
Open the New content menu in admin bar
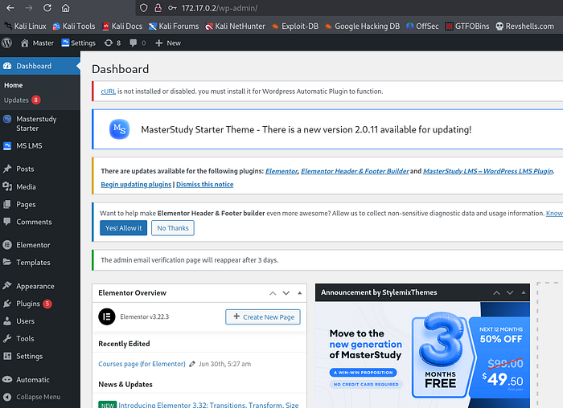coord(168,43)
